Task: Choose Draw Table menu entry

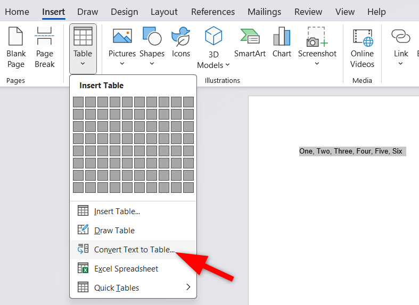Action: (133, 231)
